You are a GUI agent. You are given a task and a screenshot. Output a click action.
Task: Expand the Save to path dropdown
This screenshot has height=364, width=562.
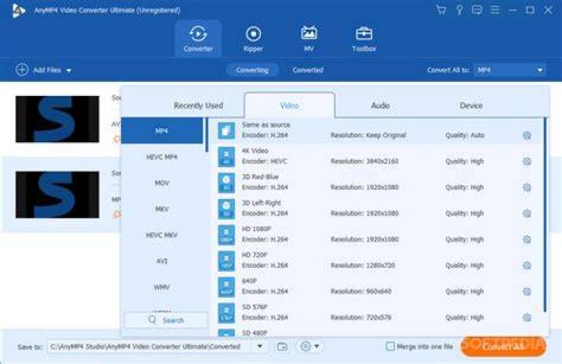260,346
